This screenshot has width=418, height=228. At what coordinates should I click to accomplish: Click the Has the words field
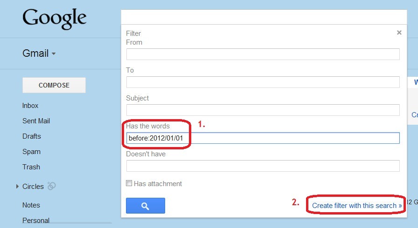point(263,138)
